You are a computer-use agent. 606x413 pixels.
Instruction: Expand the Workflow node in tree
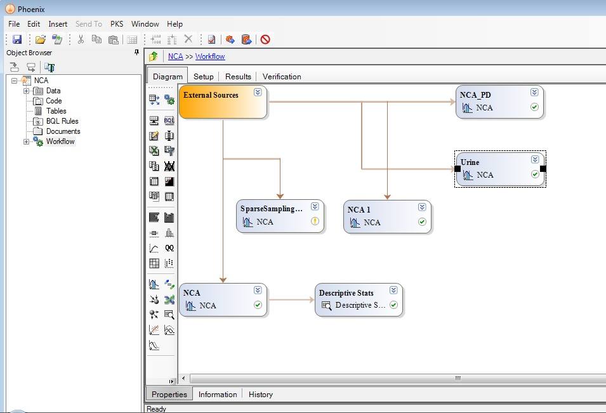[x=26, y=141]
